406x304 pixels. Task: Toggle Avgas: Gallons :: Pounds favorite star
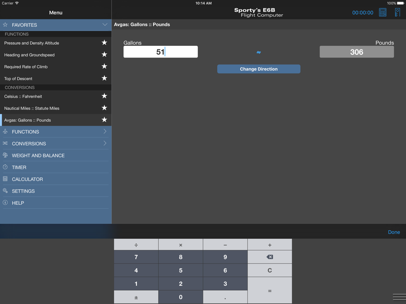104,120
